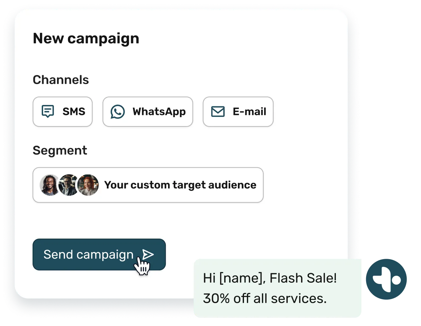Select the Segment section label
The width and height of the screenshot is (421, 326).
(60, 150)
